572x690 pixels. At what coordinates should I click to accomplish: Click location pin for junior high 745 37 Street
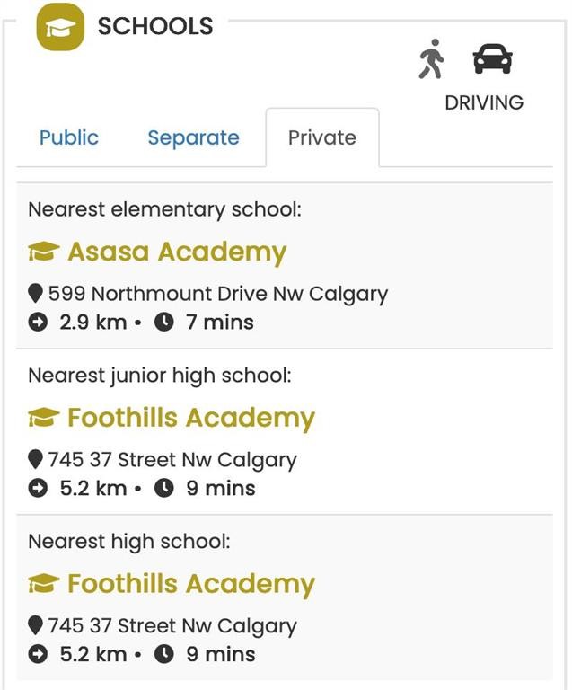coord(35,459)
